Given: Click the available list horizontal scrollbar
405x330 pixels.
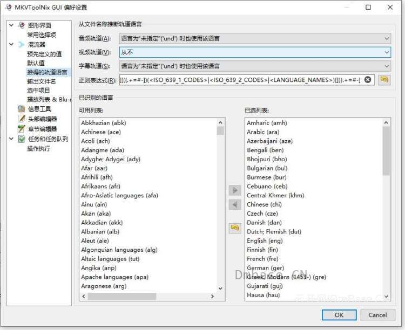Looking at the screenshot, I should tap(122, 296).
